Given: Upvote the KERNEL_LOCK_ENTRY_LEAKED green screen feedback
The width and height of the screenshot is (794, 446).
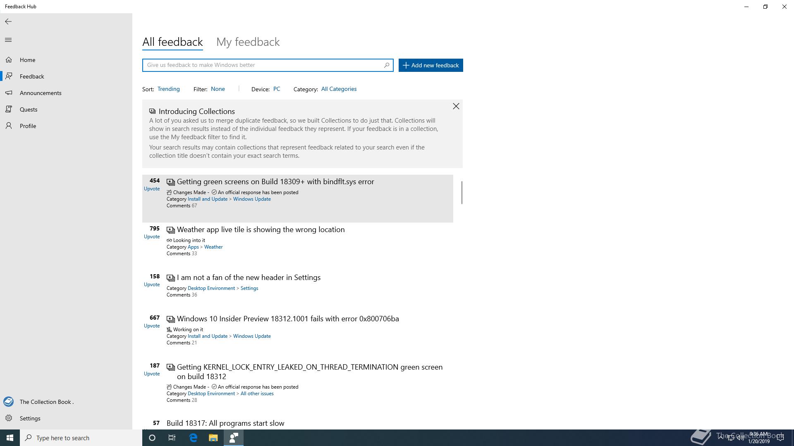Looking at the screenshot, I should (x=152, y=374).
